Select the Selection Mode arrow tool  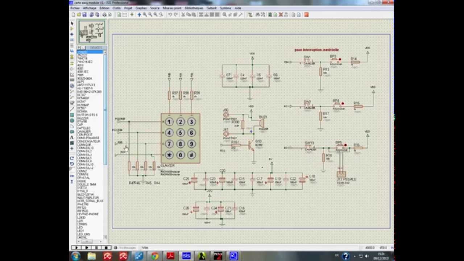click(x=72, y=23)
